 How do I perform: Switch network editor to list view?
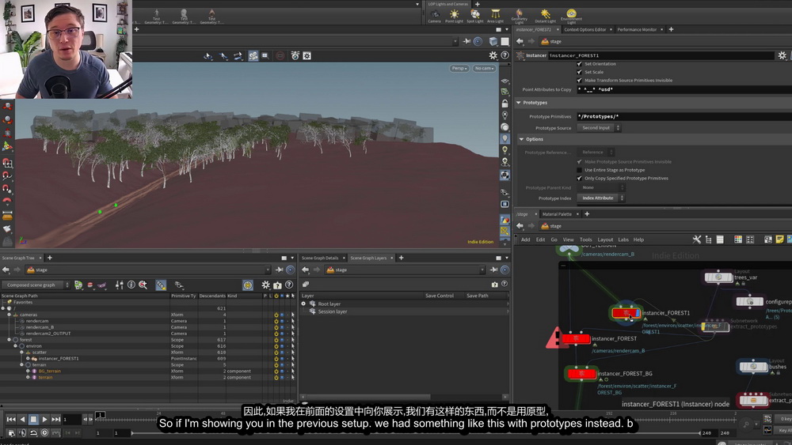click(720, 239)
